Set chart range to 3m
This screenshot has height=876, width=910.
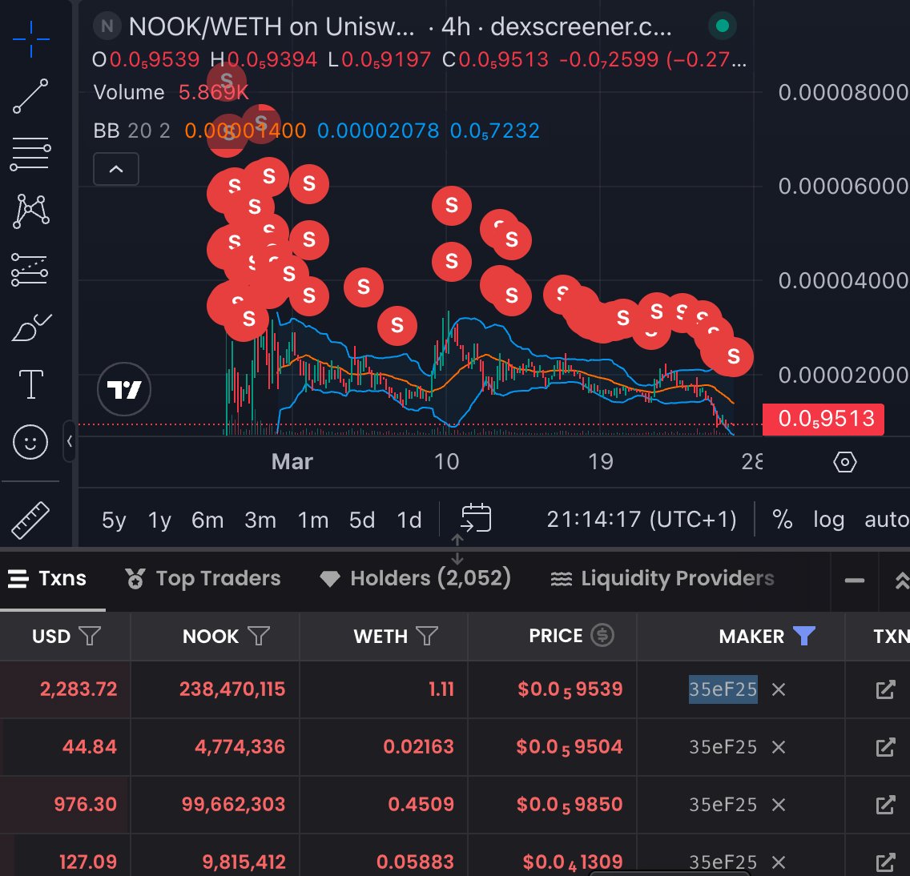point(260,520)
